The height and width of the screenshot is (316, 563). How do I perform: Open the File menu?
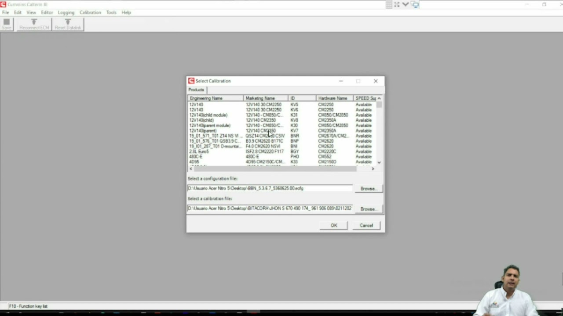[x=5, y=12]
